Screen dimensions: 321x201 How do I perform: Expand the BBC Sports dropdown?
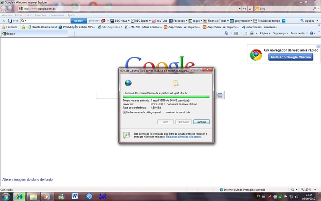tap(150, 21)
